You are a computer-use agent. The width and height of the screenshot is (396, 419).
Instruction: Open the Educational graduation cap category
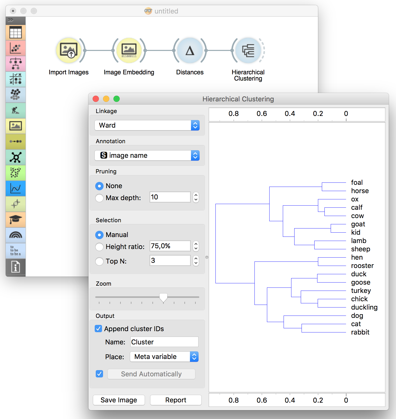click(16, 220)
